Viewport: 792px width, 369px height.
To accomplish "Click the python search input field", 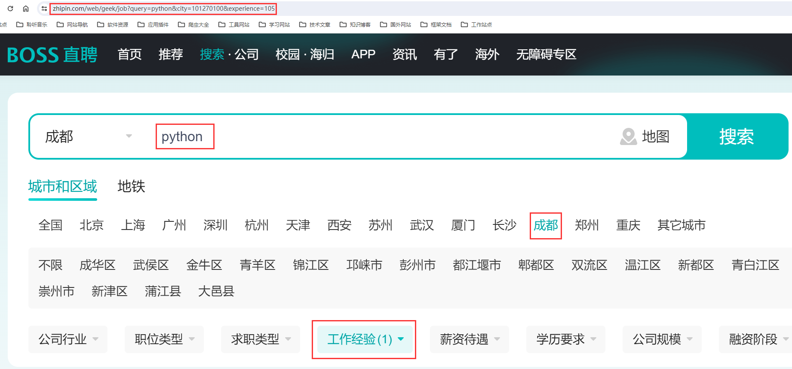I will [x=344, y=136].
